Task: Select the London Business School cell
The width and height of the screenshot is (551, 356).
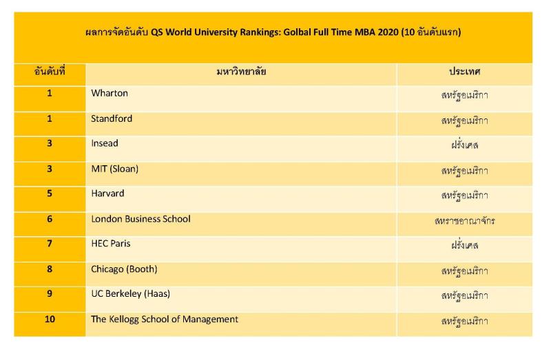Action: click(141, 219)
